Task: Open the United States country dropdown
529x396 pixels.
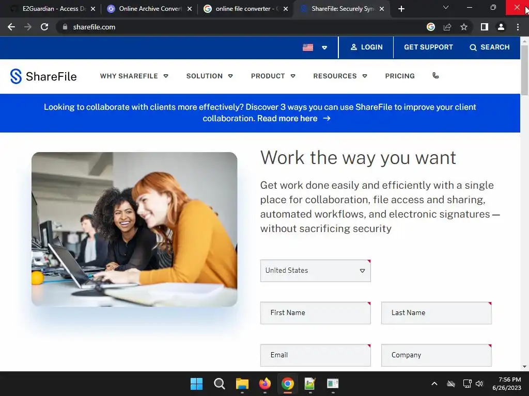Action: pos(316,271)
